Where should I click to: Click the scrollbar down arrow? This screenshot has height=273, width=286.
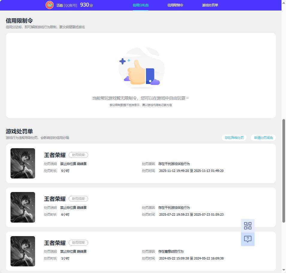coord(284,270)
